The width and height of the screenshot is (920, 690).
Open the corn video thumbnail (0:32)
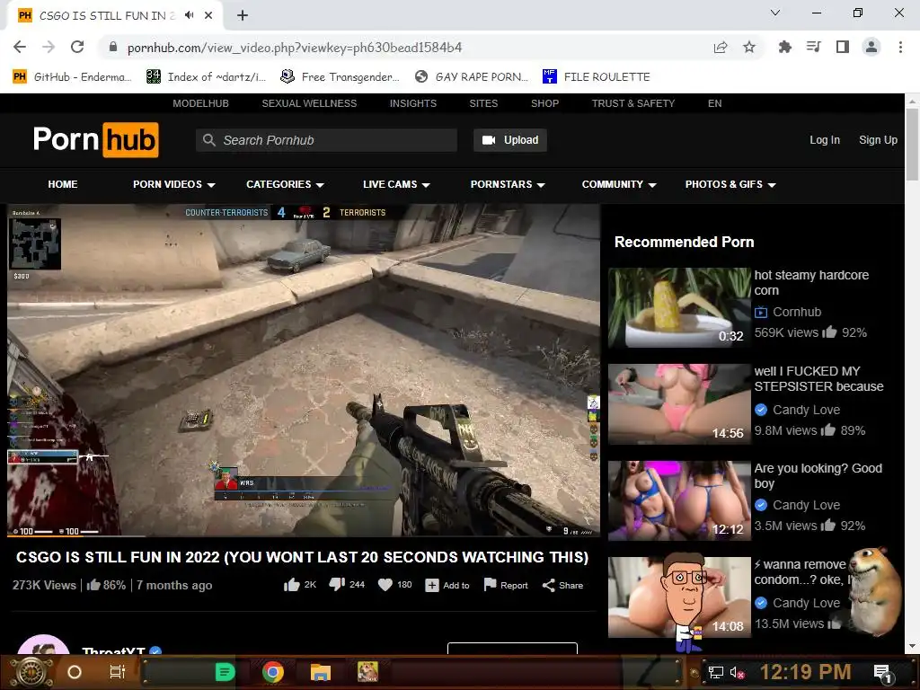[x=679, y=308]
